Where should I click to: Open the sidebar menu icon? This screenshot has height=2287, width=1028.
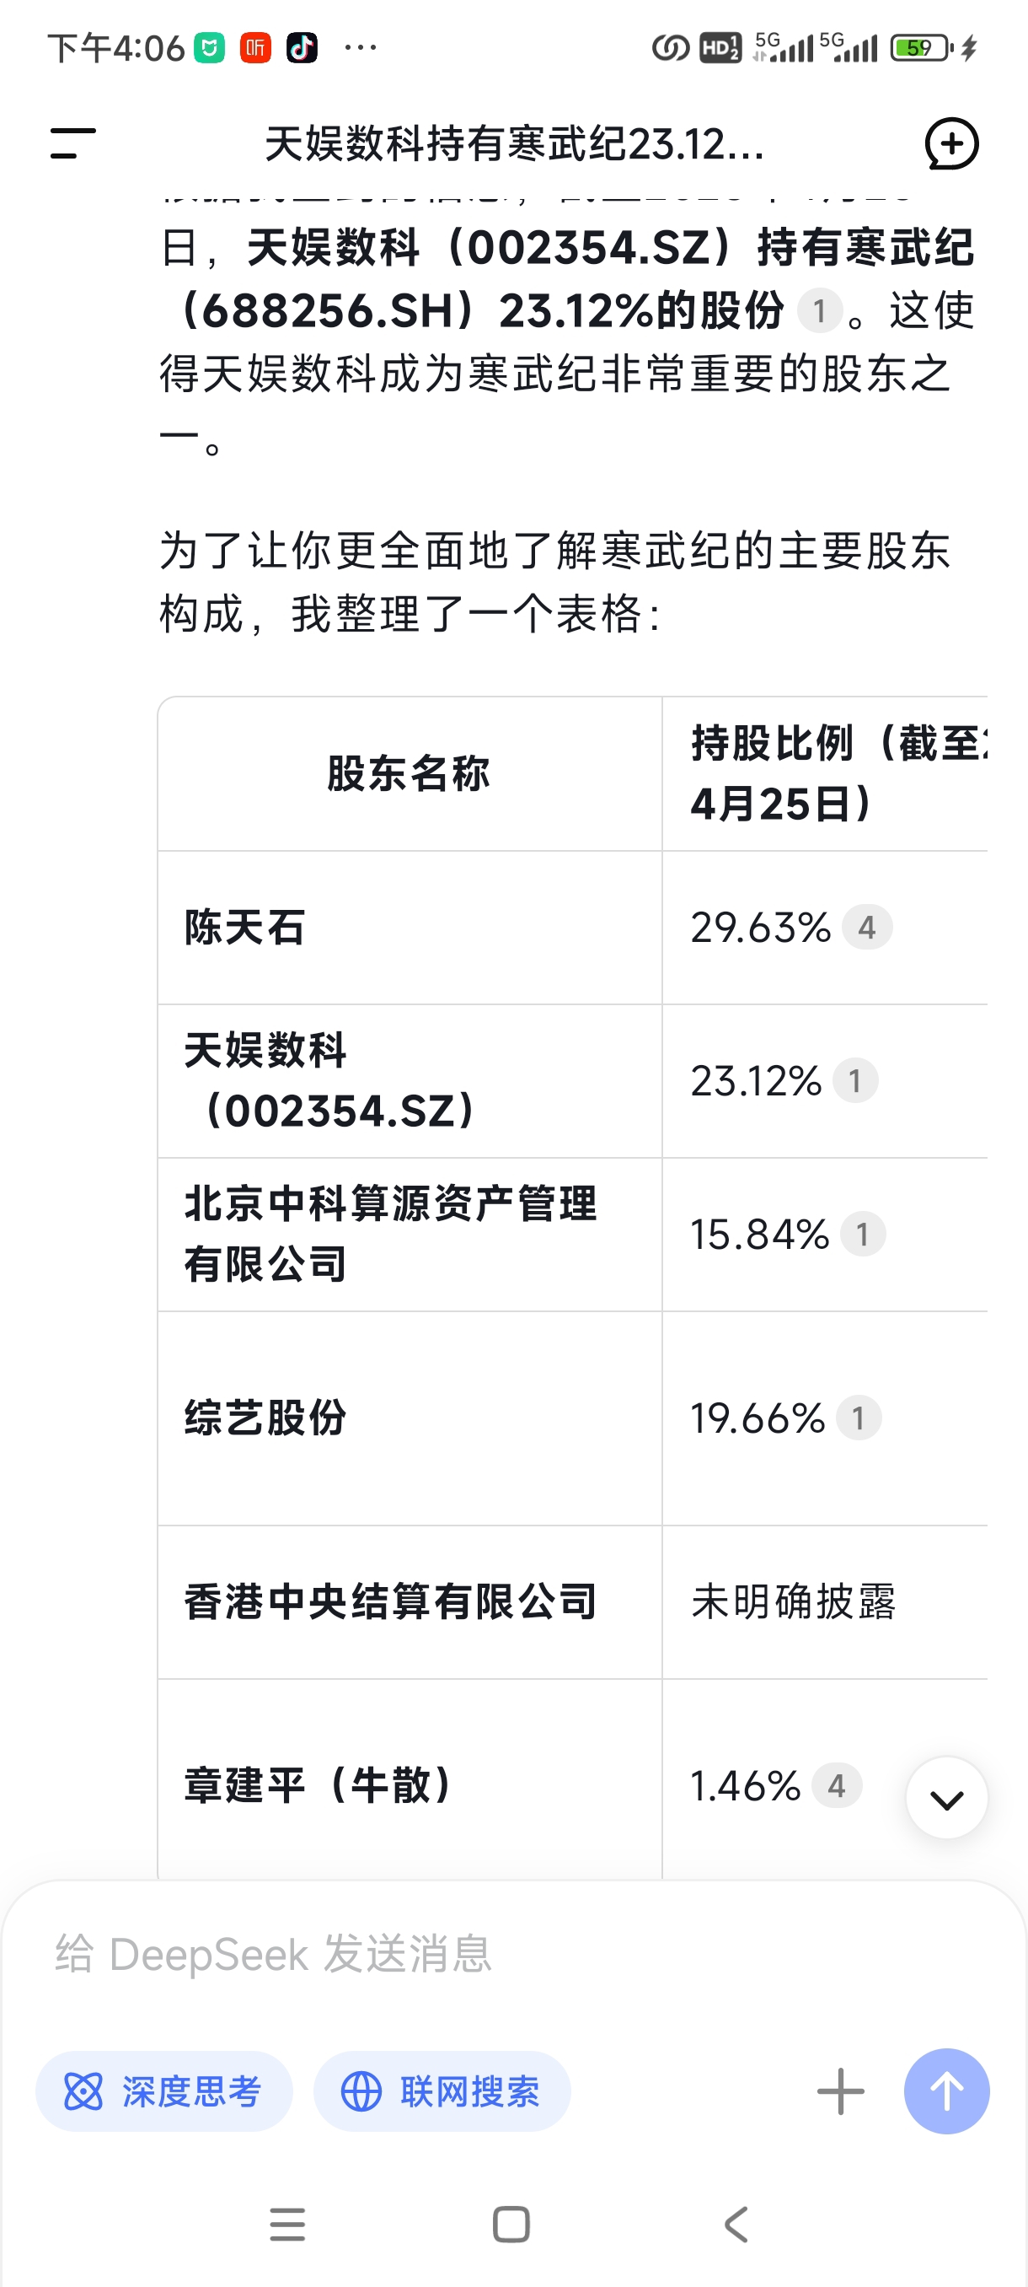(x=72, y=143)
